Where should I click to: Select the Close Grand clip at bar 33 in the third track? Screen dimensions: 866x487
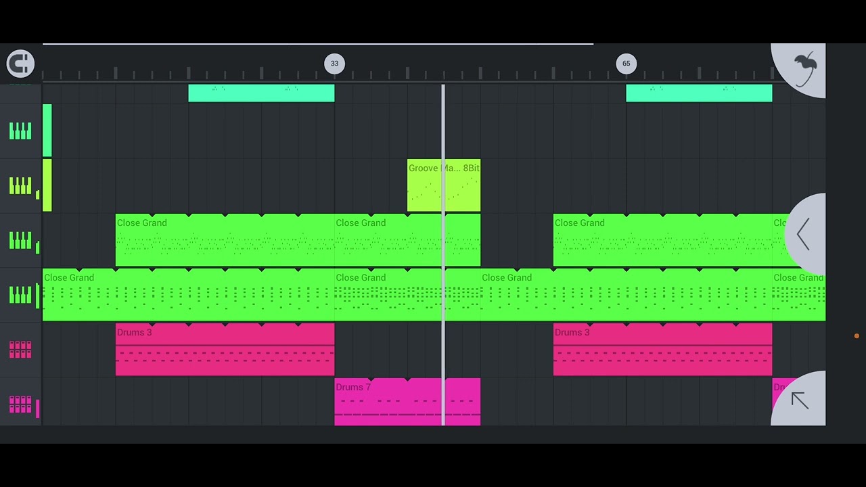(407, 241)
